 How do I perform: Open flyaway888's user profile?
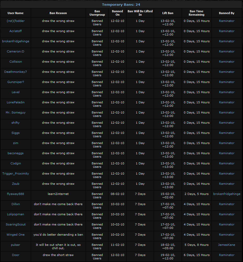pos(16,194)
